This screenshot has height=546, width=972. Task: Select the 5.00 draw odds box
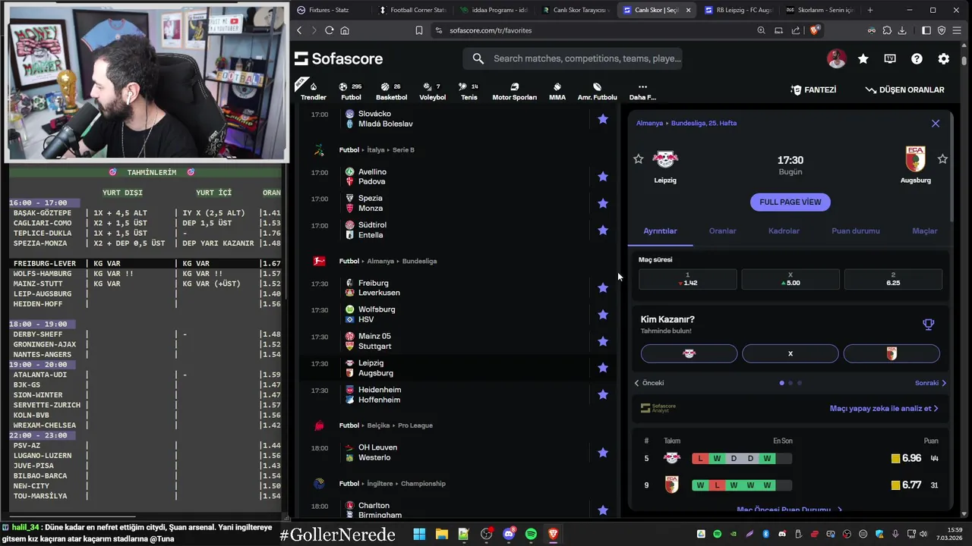click(791, 279)
